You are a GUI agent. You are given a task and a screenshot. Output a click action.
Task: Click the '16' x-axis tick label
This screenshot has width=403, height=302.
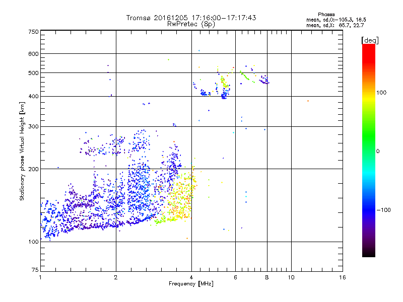click(x=343, y=277)
